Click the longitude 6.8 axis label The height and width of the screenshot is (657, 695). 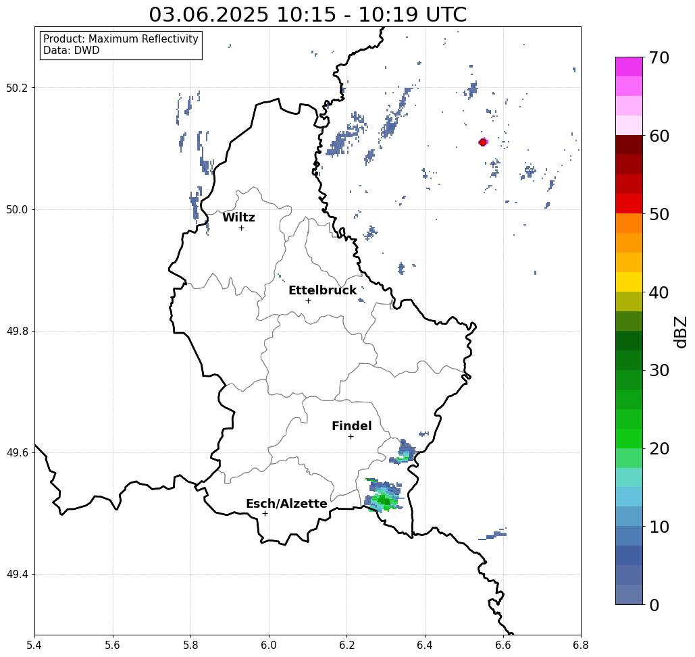(x=581, y=645)
